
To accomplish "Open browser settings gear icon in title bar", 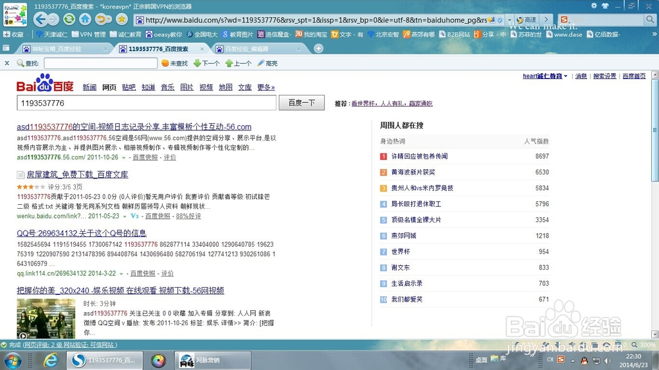I will (594, 5).
